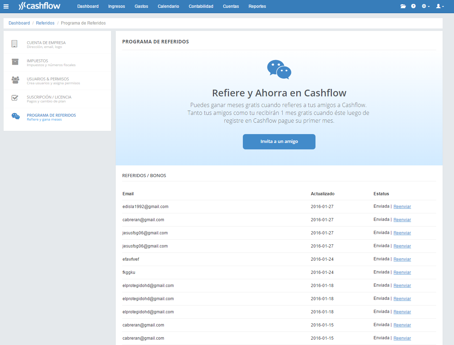Open the Ingresos menu
The width and height of the screenshot is (454, 345).
coord(116,6)
